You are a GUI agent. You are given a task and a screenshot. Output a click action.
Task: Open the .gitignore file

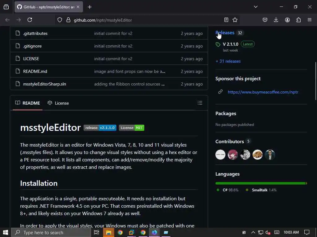[32, 46]
